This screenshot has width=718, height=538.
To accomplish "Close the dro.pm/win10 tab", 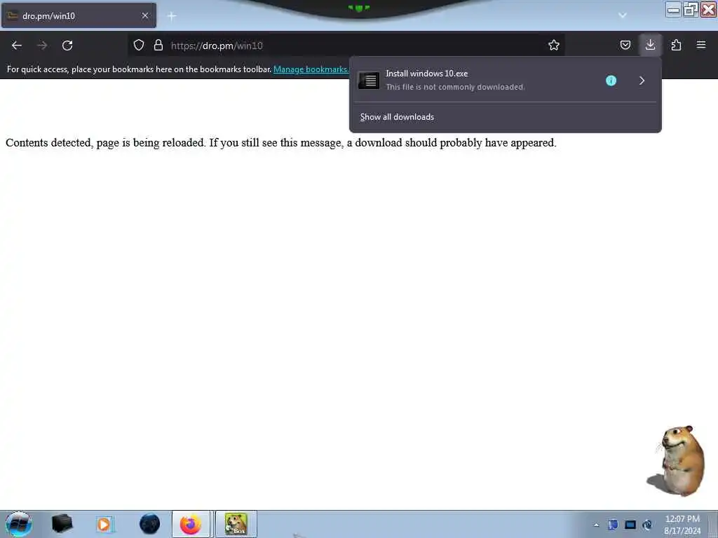I will click(145, 15).
